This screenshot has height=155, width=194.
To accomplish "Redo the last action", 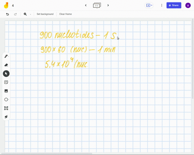I will click(15, 14).
